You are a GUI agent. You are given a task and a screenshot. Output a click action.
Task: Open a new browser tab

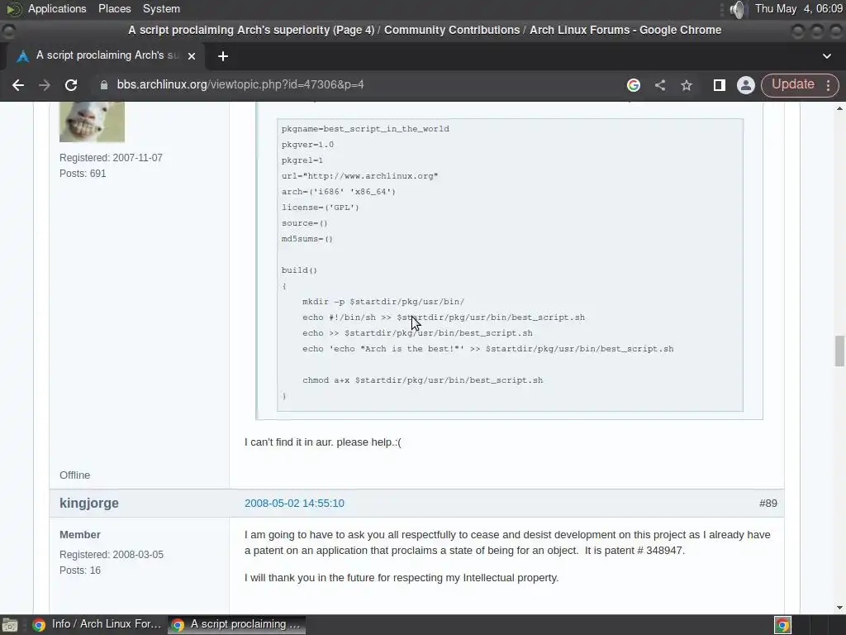point(223,56)
